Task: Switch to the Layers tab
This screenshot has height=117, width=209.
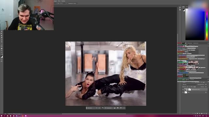Action: [184, 79]
